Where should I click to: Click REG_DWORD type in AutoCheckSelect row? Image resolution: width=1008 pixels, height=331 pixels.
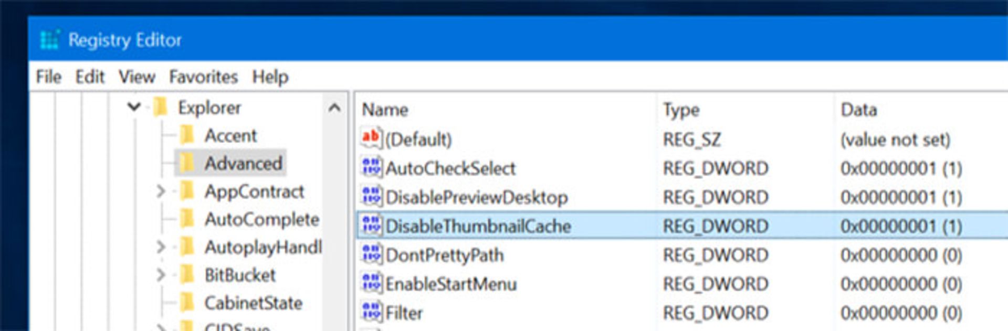coord(716,169)
